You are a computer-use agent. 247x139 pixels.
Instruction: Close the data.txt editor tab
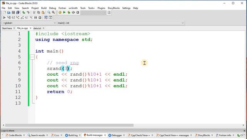point(44,28)
